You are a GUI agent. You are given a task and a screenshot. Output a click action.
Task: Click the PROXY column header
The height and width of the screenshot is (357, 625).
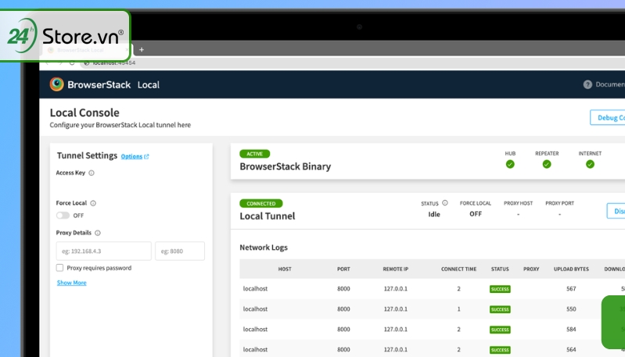point(531,269)
